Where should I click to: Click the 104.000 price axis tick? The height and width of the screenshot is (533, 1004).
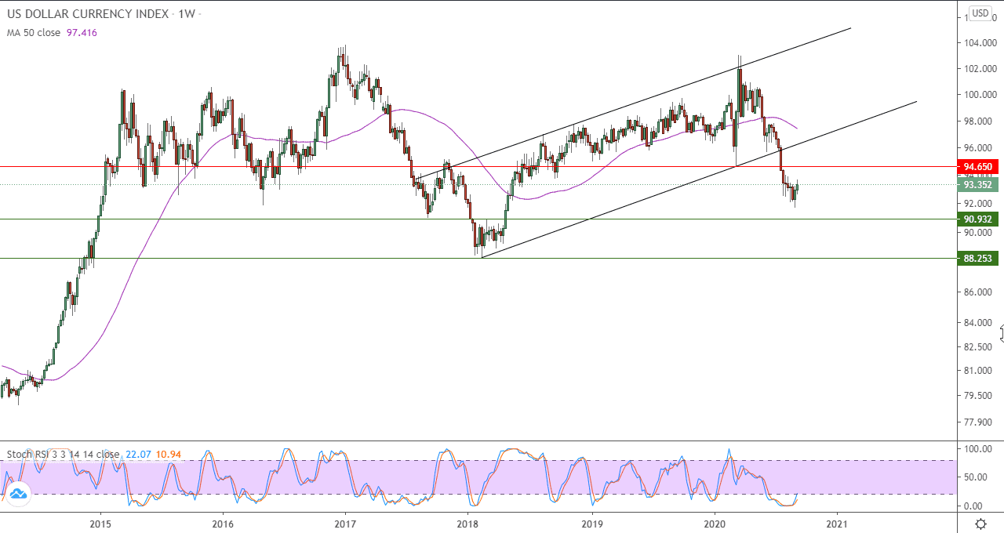pyautogui.click(x=980, y=43)
